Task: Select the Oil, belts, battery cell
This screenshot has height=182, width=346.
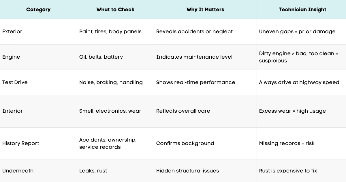Action: [101, 57]
